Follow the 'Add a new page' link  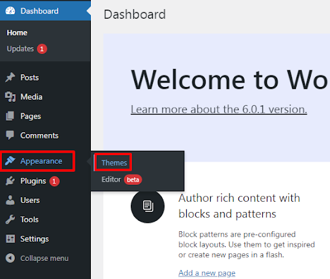[207, 273]
